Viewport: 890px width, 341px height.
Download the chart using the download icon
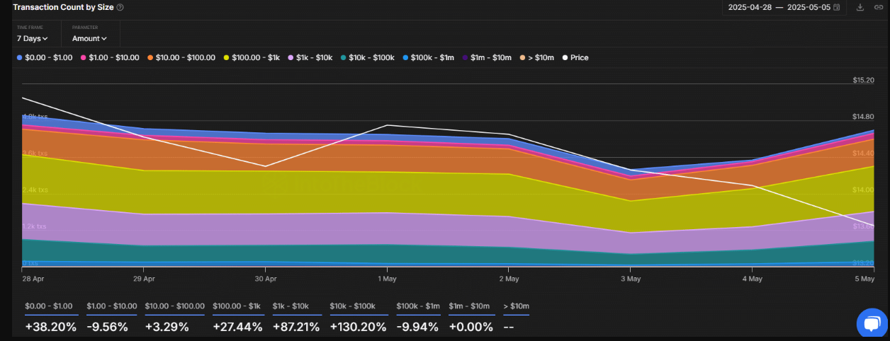[x=860, y=7]
